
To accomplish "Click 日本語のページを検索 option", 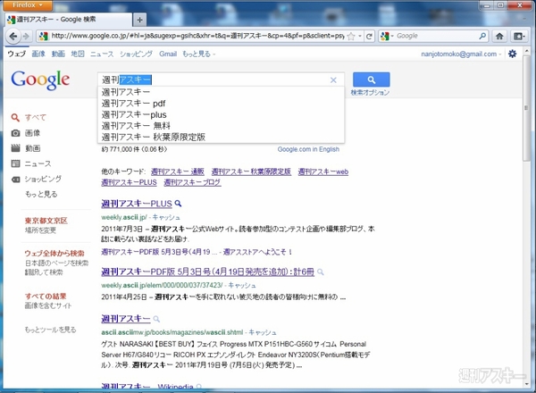I will coord(56,263).
